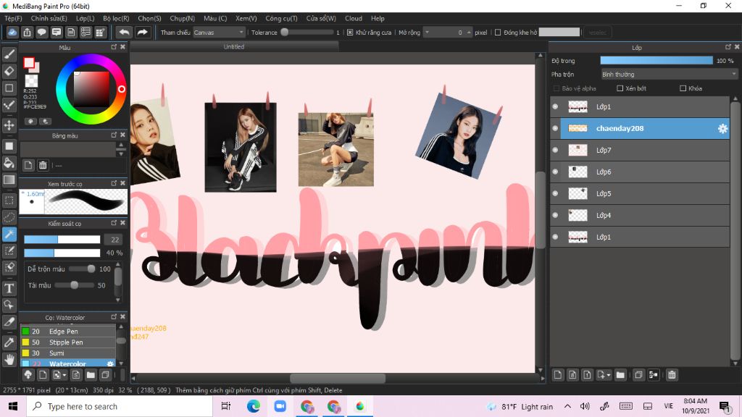The height and width of the screenshot is (417, 742).
Task: Enable the Đóng khe hở checkbox
Action: [498, 33]
